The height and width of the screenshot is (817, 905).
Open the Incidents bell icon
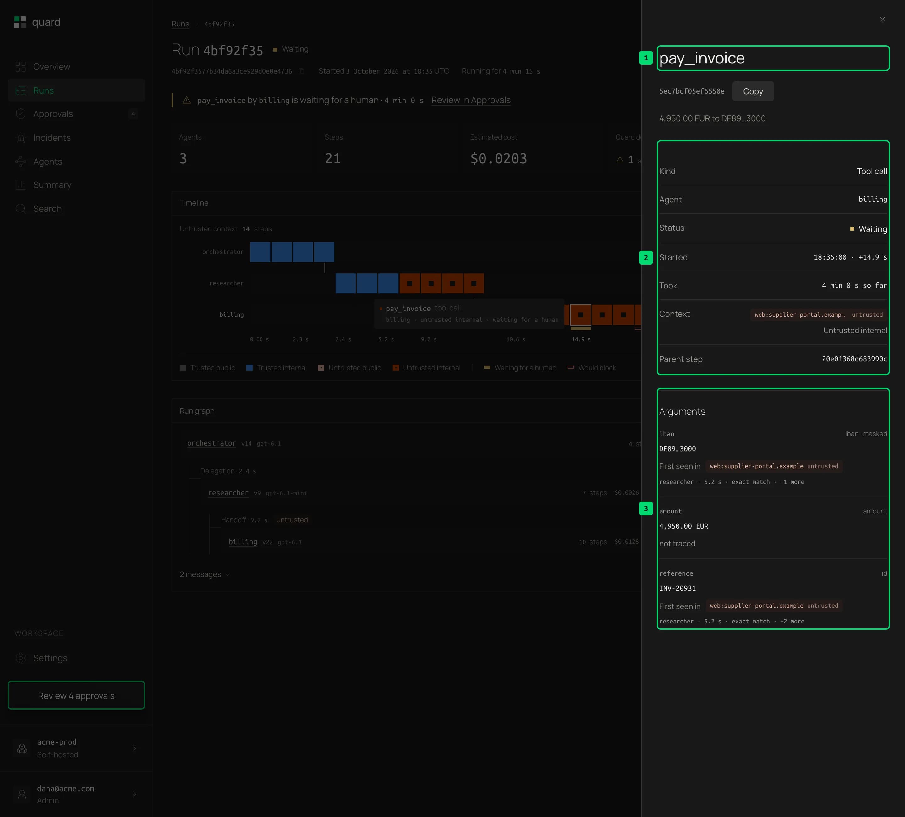[x=21, y=138]
